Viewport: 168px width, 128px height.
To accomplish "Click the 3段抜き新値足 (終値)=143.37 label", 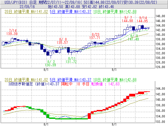I will 34,84.
